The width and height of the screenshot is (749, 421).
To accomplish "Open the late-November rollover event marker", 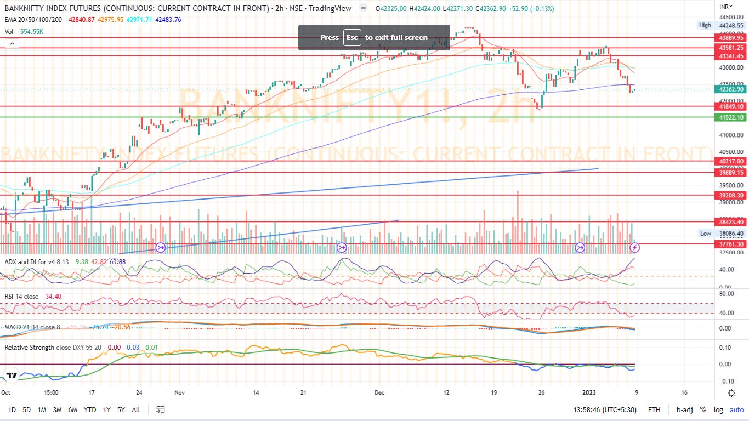I will pyautogui.click(x=342, y=248).
